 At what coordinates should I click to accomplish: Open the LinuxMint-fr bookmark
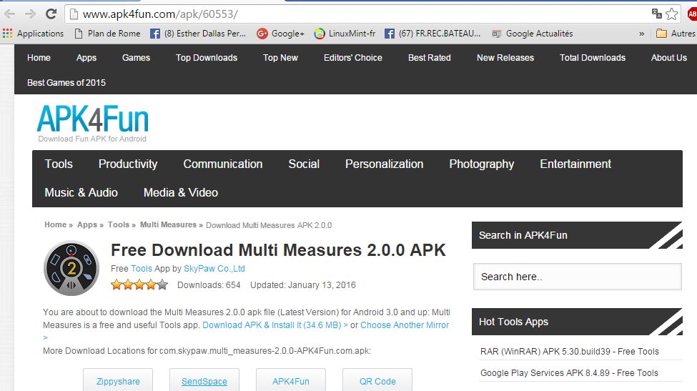[x=345, y=34]
